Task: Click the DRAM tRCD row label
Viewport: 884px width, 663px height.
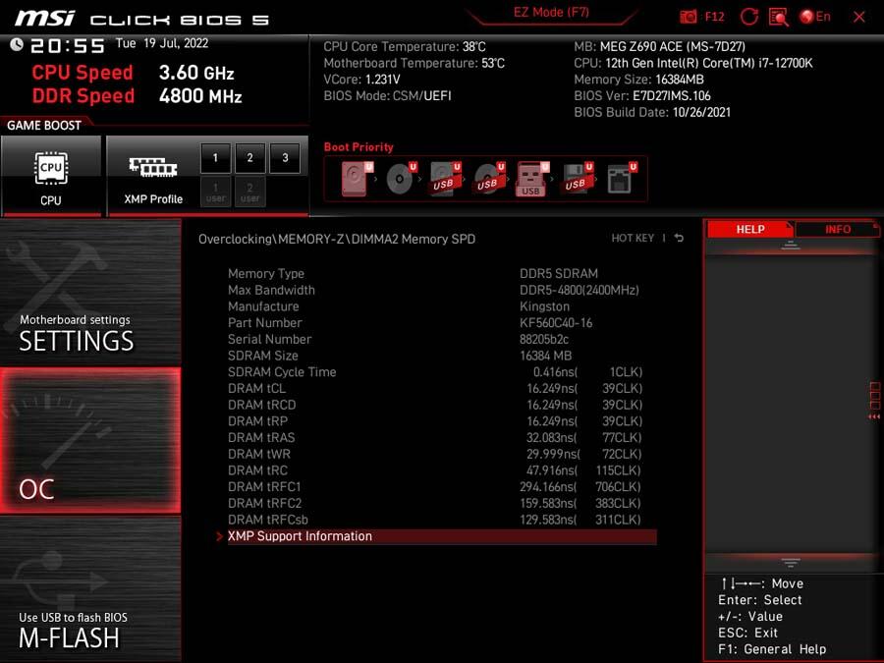Action: [x=261, y=405]
